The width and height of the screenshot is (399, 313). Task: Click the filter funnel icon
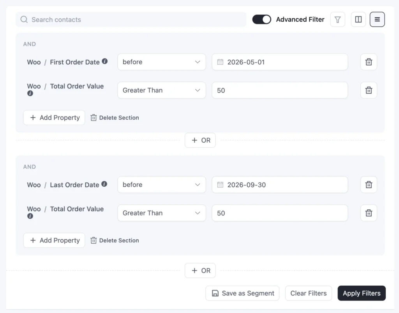point(337,19)
